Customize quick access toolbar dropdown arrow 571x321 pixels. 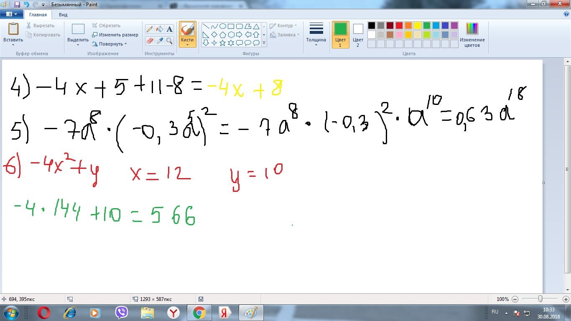pyautogui.click(x=43, y=5)
